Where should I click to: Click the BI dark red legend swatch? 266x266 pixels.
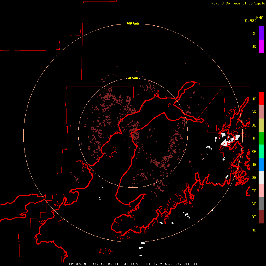pyautogui.click(x=261, y=217)
